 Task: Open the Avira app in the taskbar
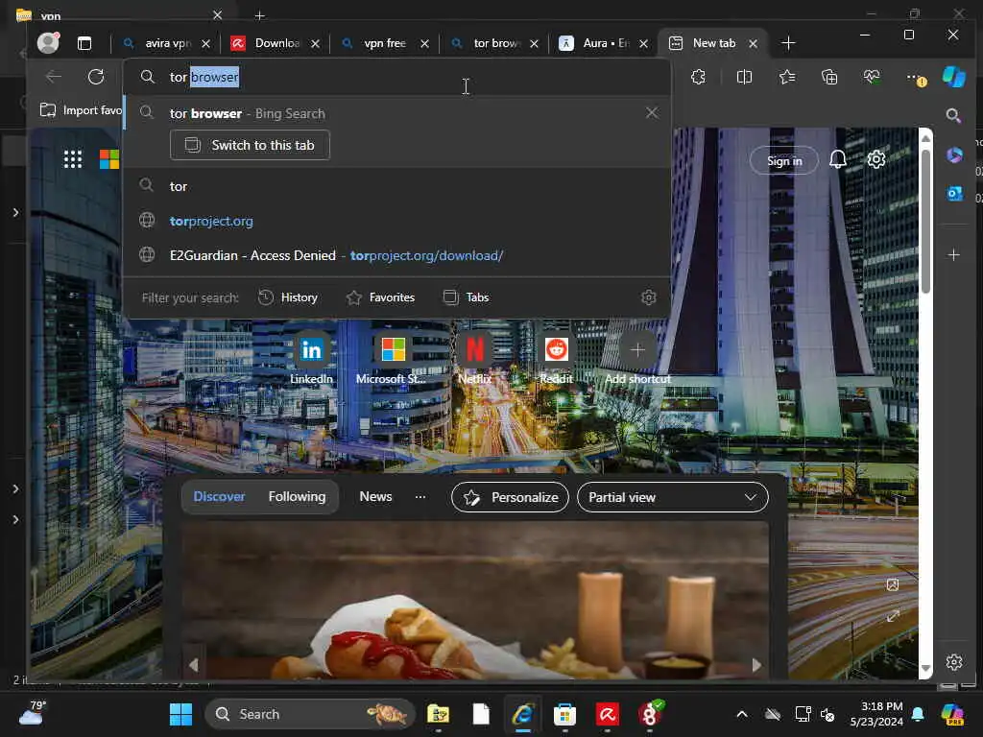tap(607, 714)
